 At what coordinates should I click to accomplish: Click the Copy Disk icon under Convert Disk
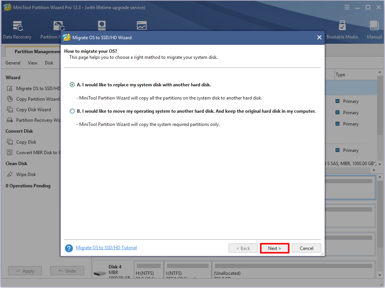click(x=9, y=142)
